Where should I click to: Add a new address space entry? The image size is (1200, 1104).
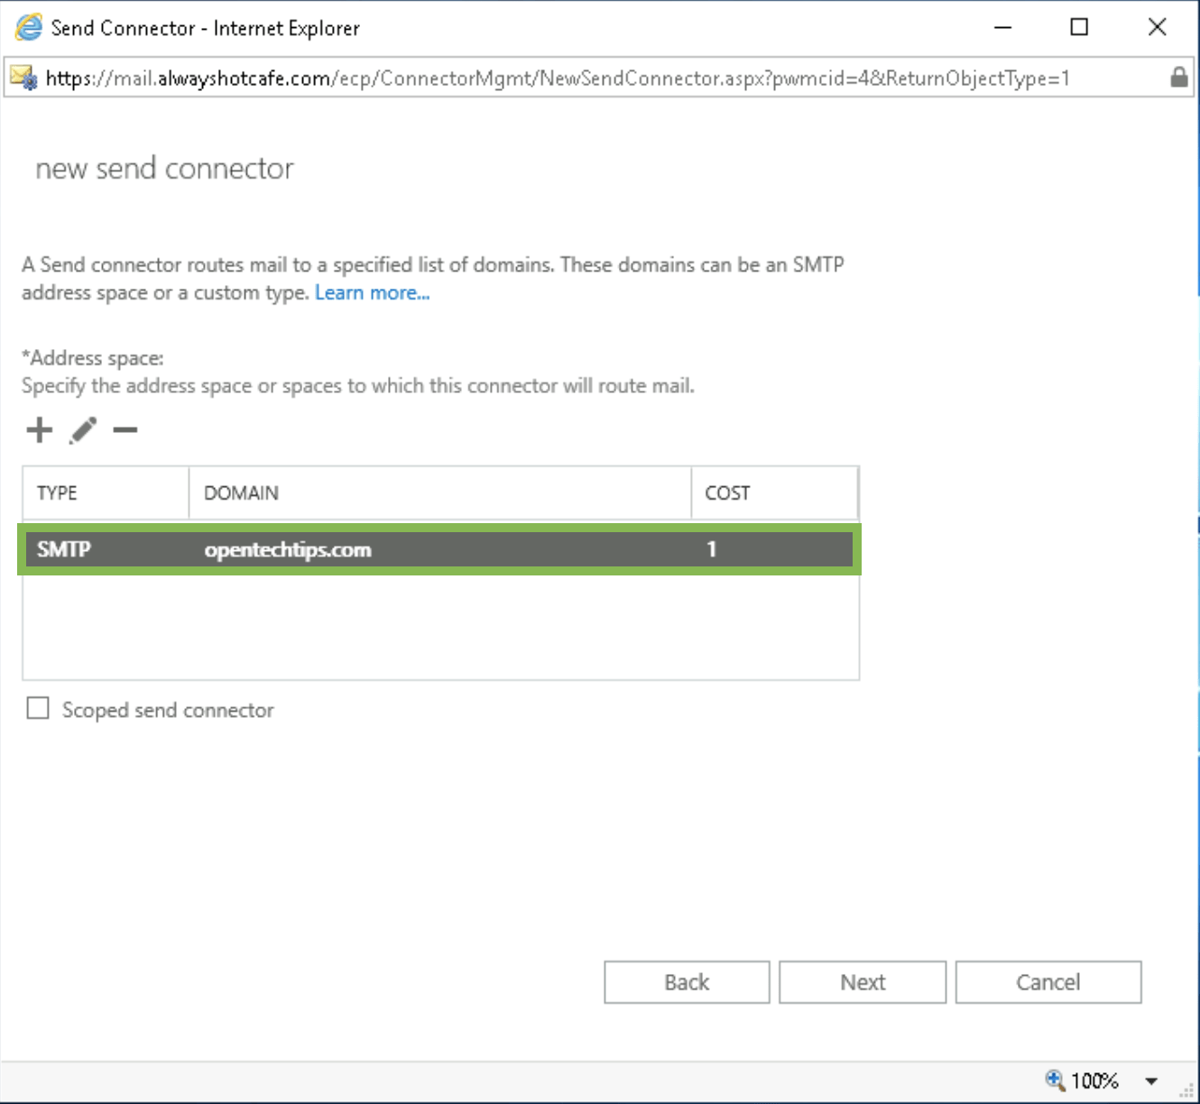(39, 429)
